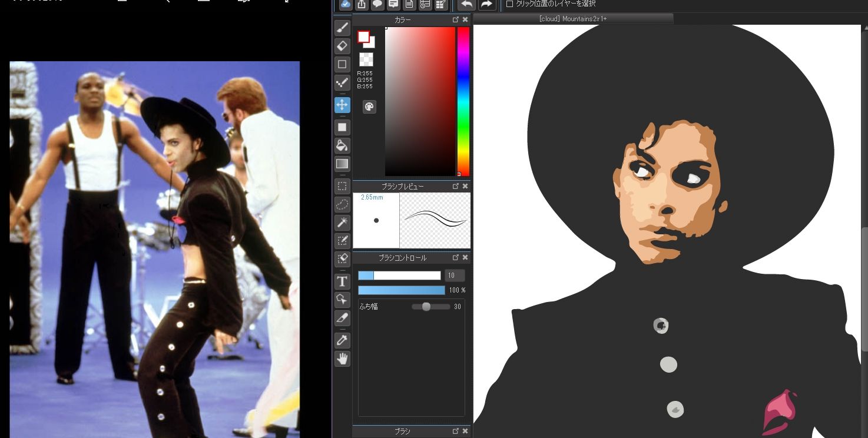Screen dimensions: 868x438
Task: Select the Eyedropper tool
Action: pos(342,340)
